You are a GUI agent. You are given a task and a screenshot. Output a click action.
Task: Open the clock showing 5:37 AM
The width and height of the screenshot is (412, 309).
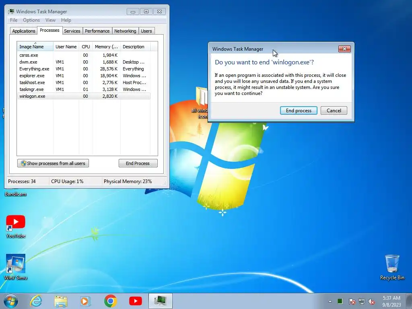point(391,301)
